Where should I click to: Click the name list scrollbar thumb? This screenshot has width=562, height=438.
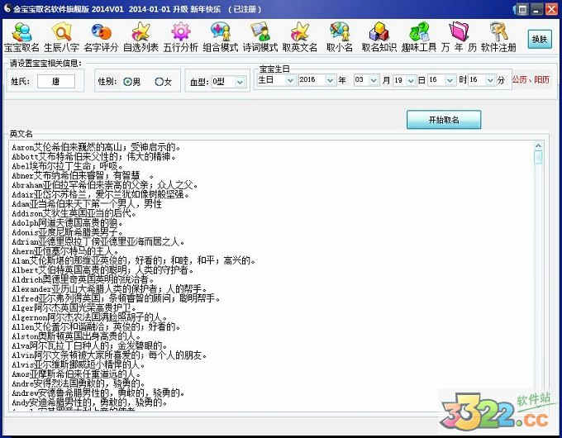(538, 158)
